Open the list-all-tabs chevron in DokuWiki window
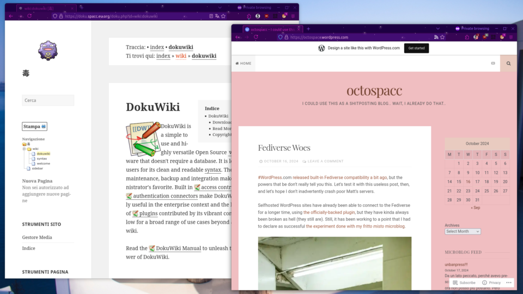The width and height of the screenshot is (523, 294). [220, 8]
